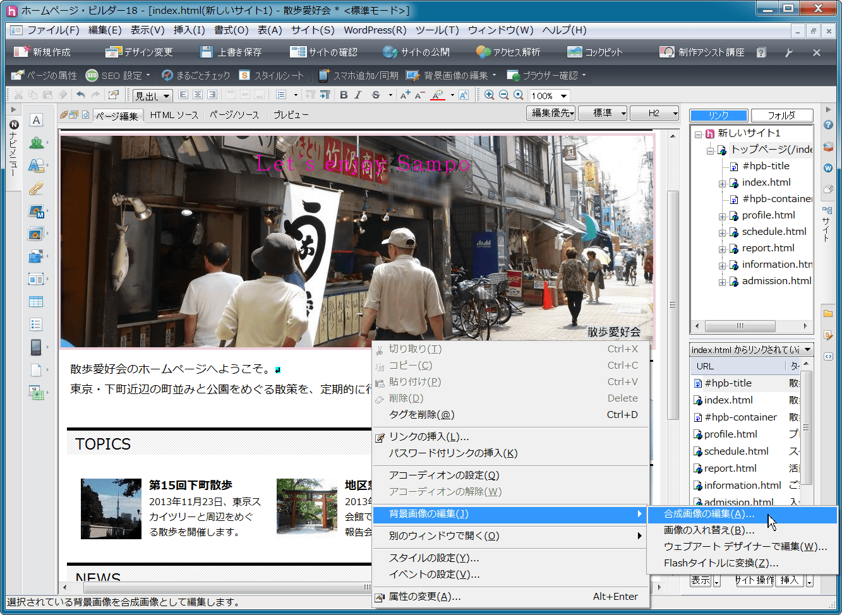
Task: Open コックピット
Action: pos(594,52)
